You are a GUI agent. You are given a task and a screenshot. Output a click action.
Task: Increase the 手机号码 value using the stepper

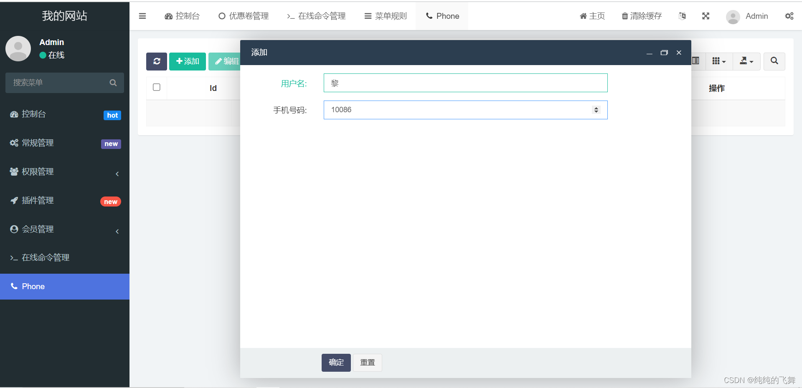(x=596, y=108)
